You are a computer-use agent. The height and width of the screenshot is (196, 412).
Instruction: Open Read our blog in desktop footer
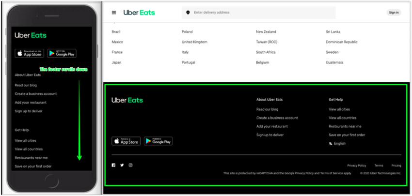coord(267,109)
